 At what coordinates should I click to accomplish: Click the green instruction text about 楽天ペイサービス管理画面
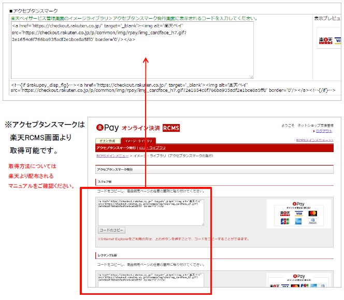pyautogui.click(x=134, y=18)
